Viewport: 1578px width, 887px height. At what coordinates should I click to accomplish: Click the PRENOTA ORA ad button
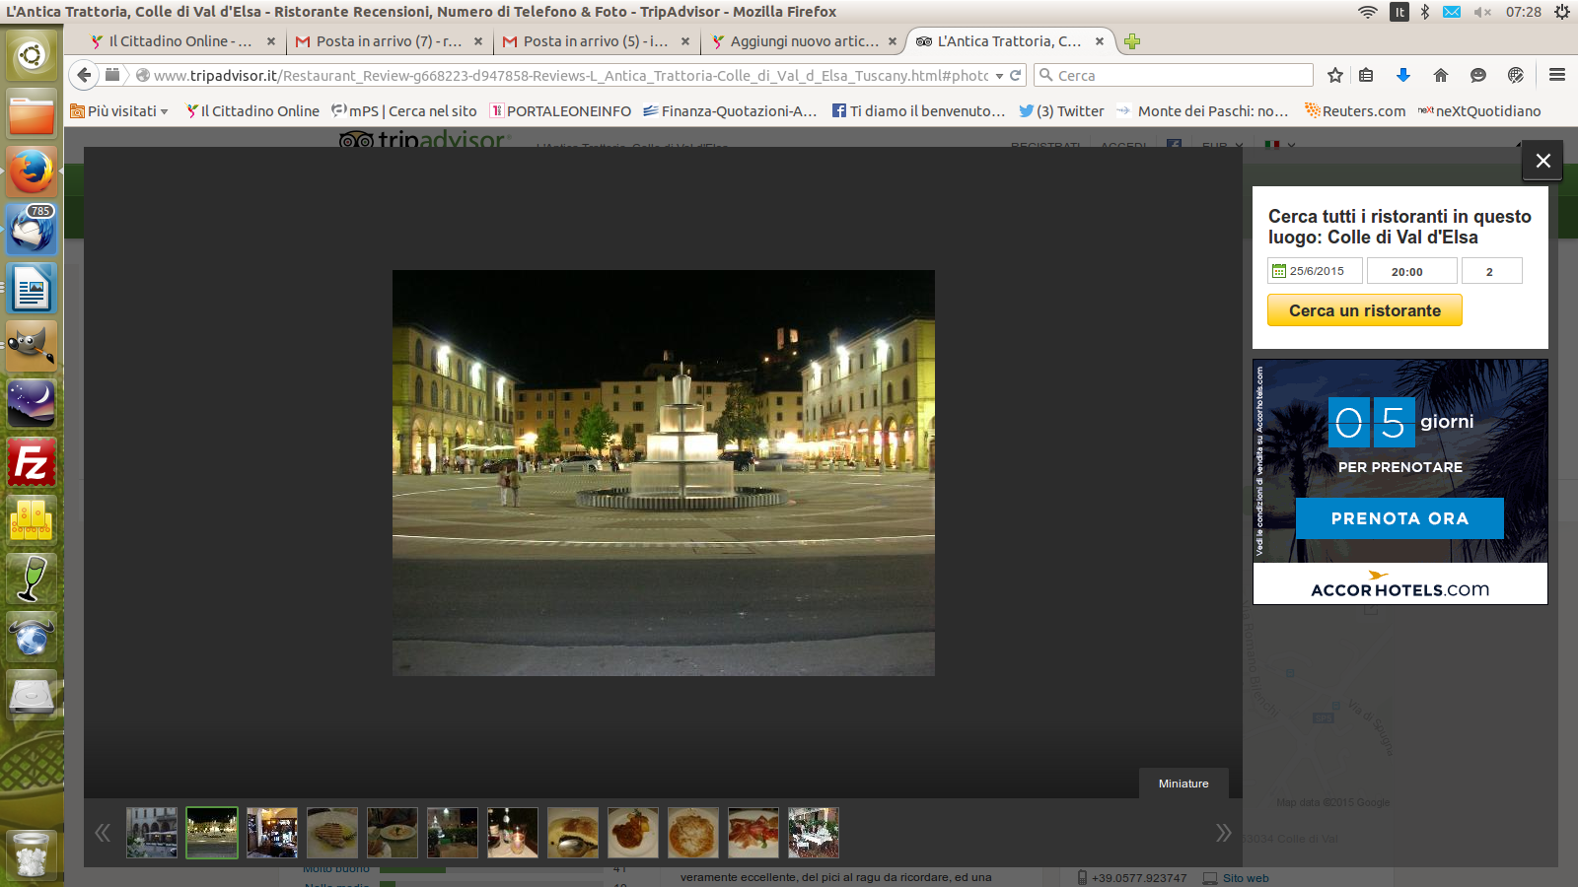coord(1399,518)
